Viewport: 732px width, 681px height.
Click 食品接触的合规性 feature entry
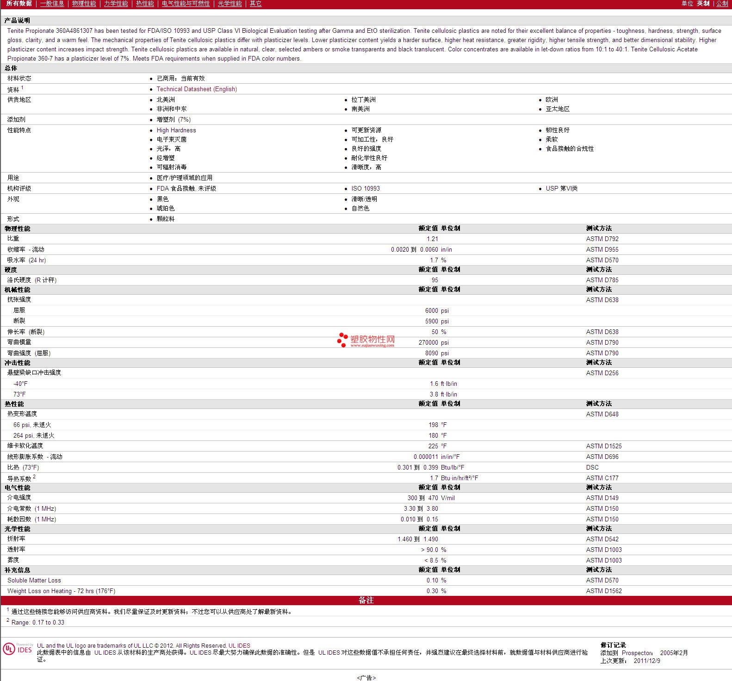pos(570,149)
